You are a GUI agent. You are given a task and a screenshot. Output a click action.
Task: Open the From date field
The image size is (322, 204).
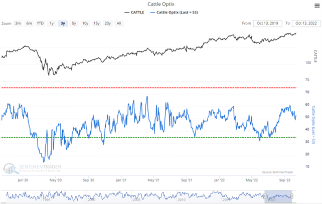click(267, 23)
